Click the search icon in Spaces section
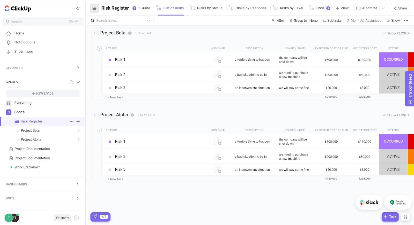 (71, 82)
